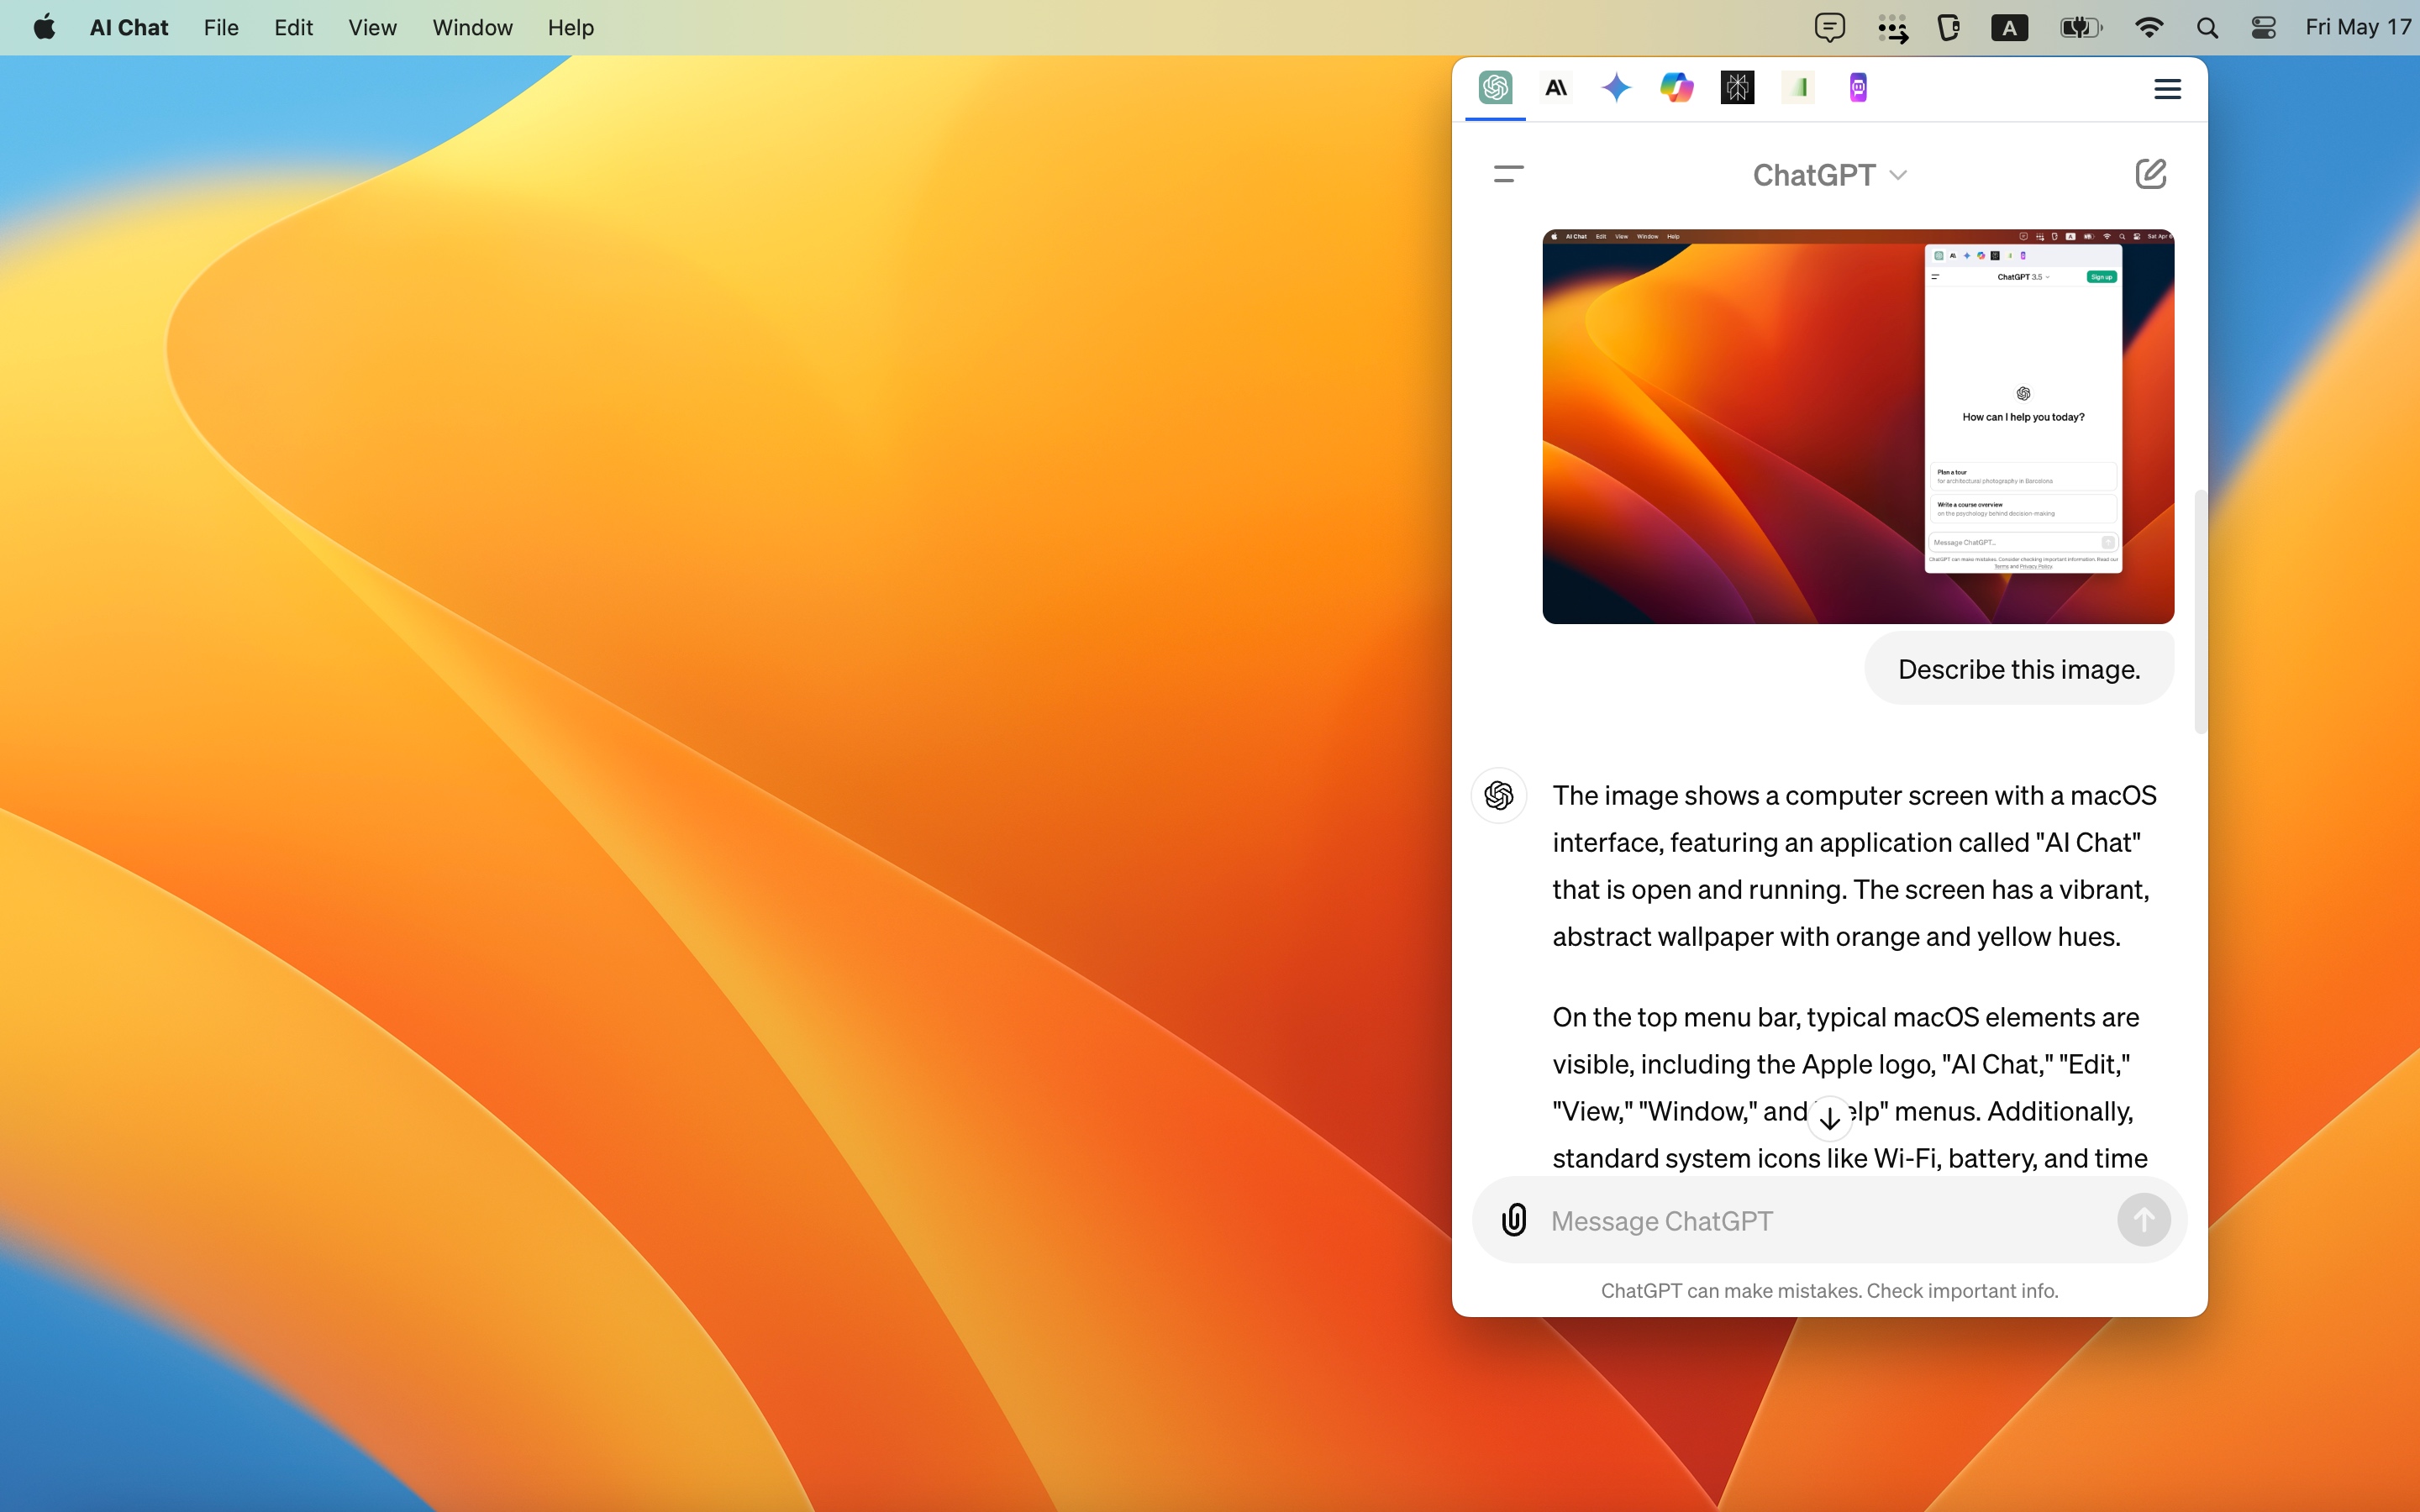Open the Anthropic Claude service icon

click(1556, 88)
